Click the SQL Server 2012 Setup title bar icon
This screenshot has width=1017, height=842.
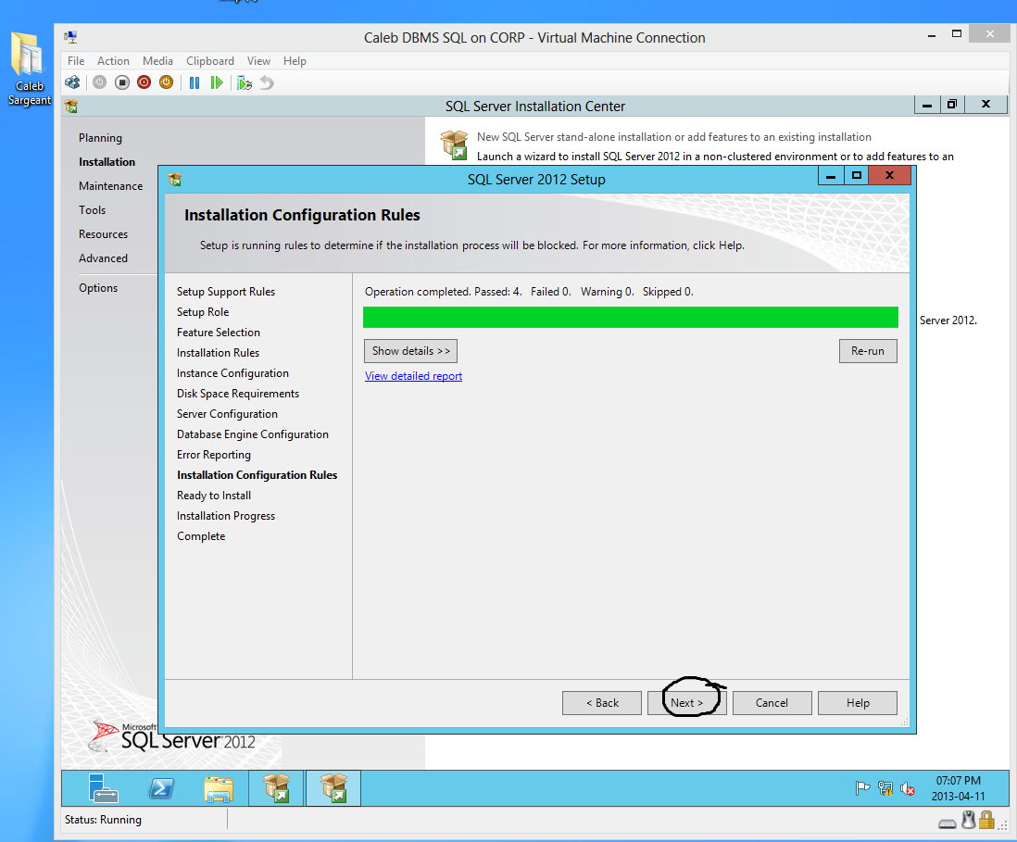coord(174,179)
